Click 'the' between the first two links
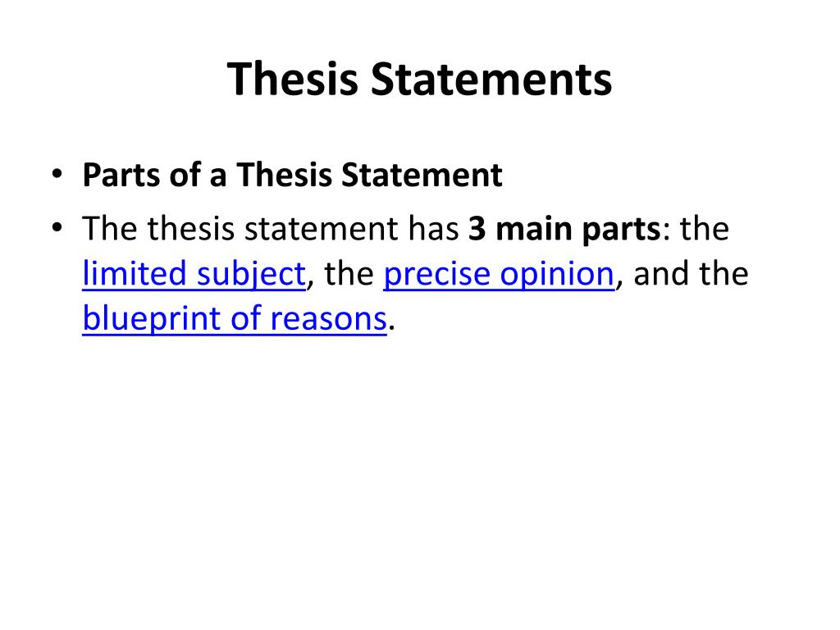Screen dimensions: 840x630 click(x=349, y=274)
